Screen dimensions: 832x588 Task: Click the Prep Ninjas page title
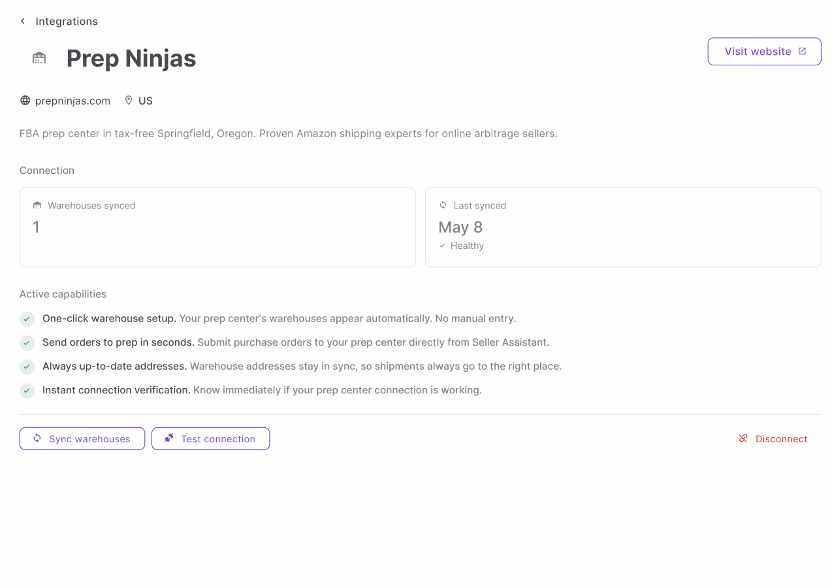(x=131, y=58)
